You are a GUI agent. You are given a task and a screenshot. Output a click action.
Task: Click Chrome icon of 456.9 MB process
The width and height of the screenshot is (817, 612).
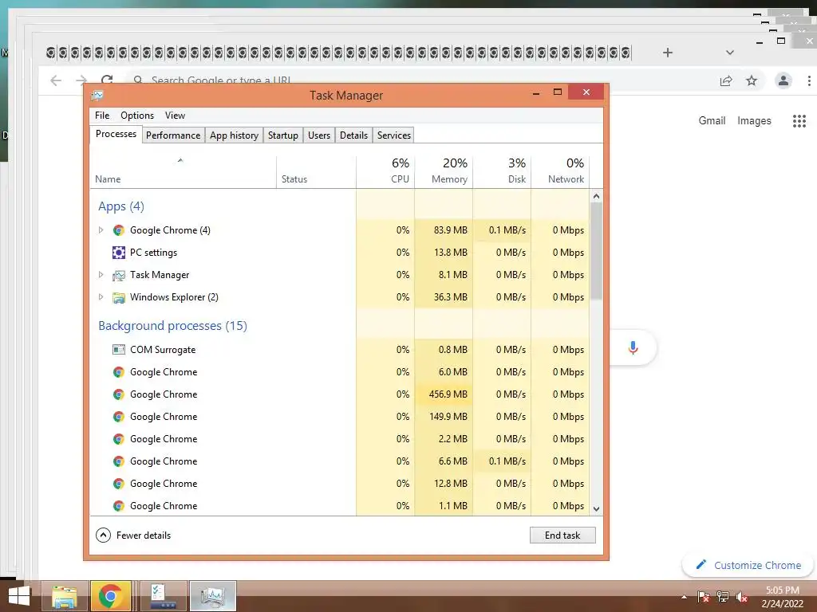pyautogui.click(x=119, y=394)
